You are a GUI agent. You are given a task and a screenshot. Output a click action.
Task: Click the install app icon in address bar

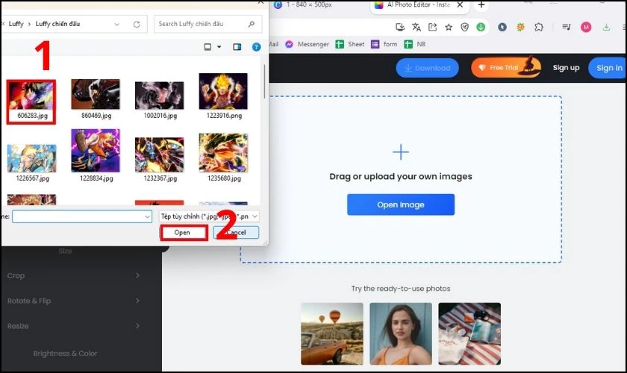(x=400, y=27)
